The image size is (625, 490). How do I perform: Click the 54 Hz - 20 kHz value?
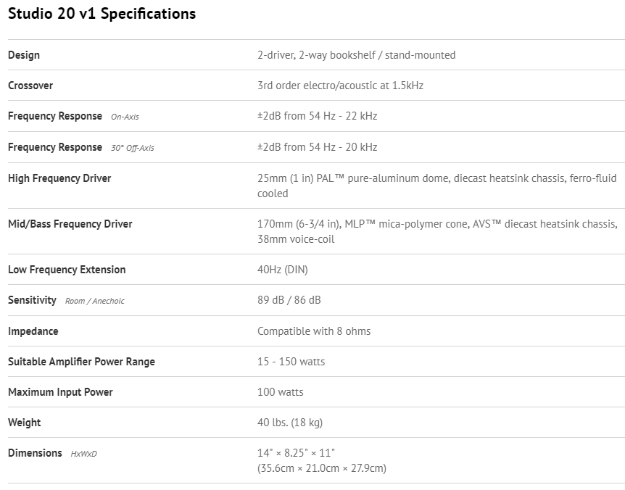pyautogui.click(x=317, y=147)
